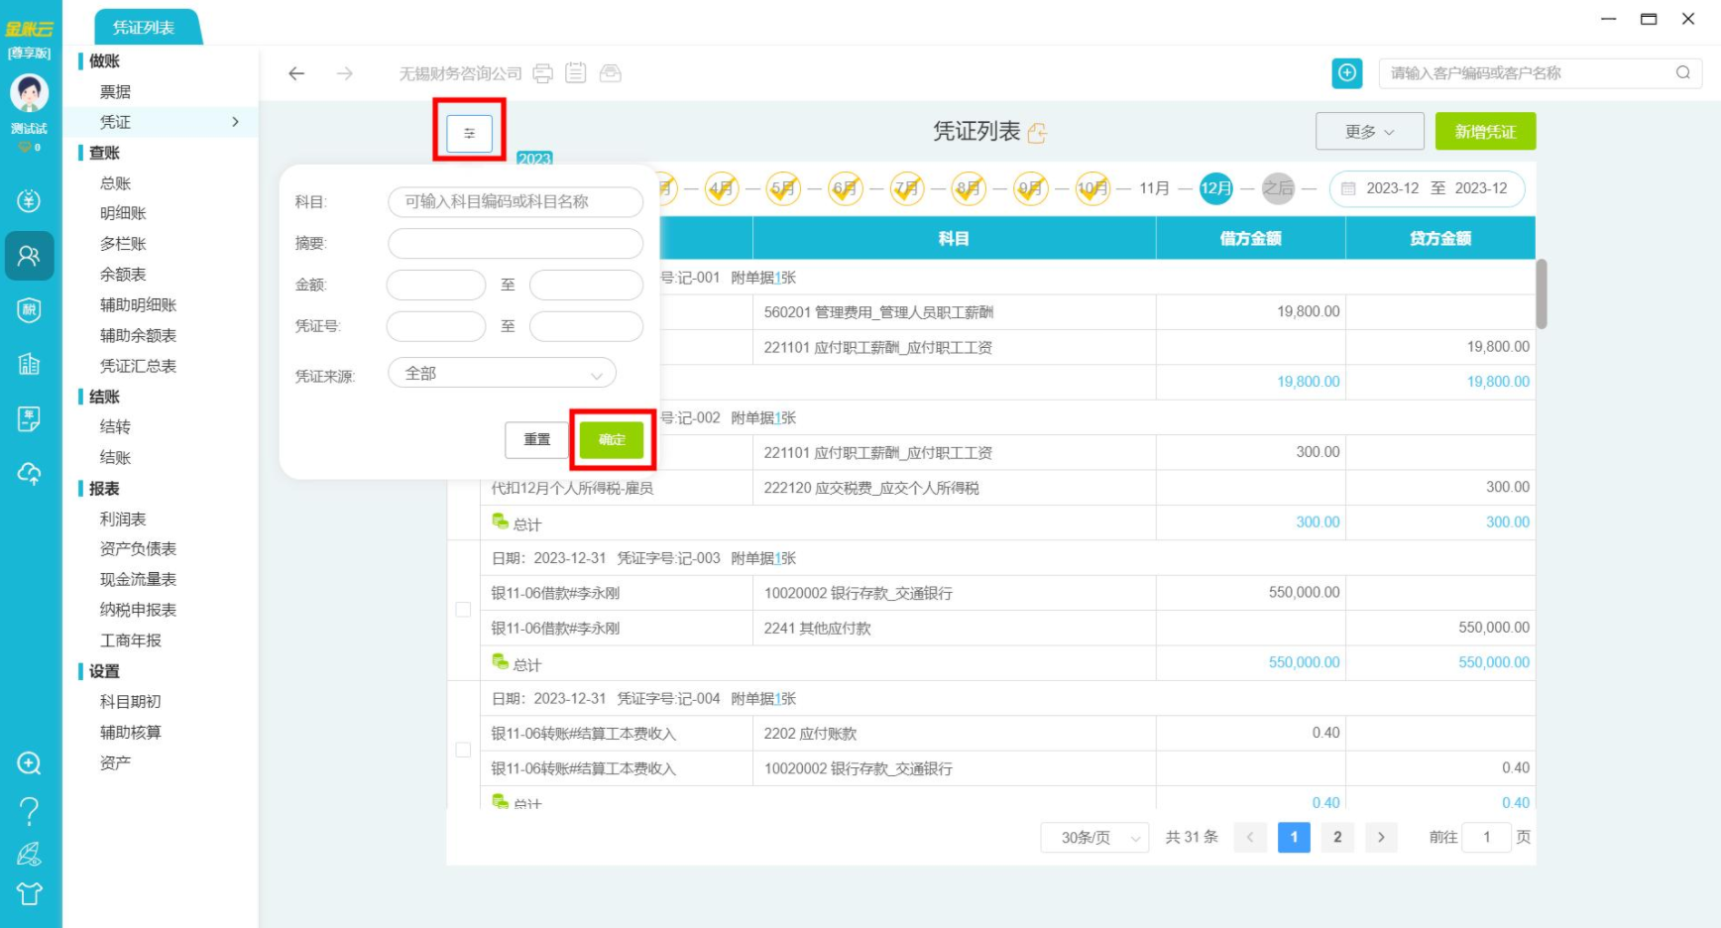Screen dimensions: 1721x928
Task: Click the printer icon beside company name
Action: tap(542, 73)
